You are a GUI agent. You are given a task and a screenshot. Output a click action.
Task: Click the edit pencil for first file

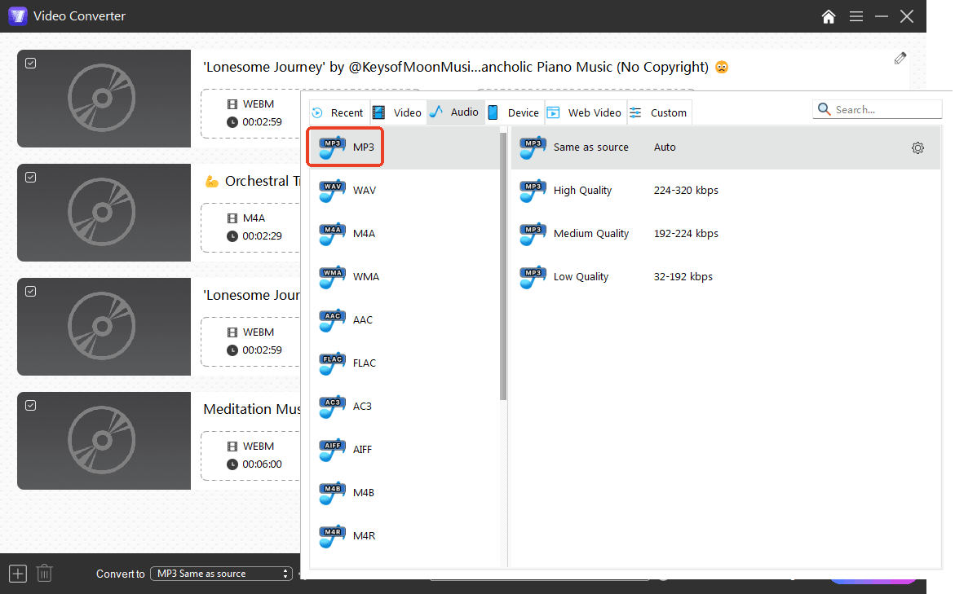pos(900,59)
